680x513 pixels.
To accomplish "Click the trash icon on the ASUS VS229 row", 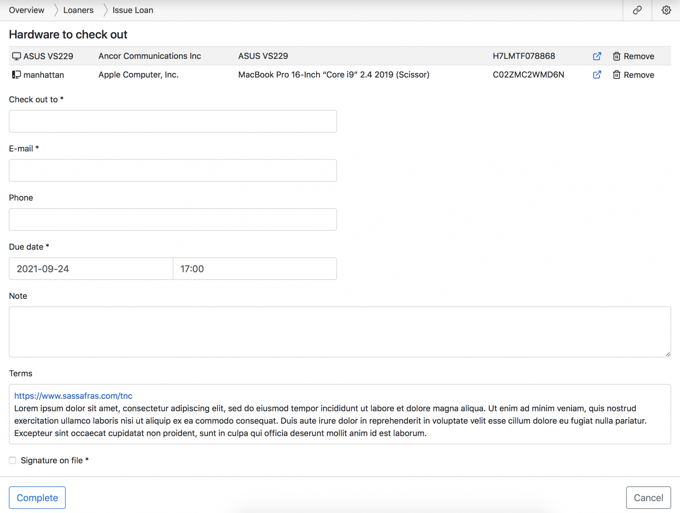I will click(617, 56).
